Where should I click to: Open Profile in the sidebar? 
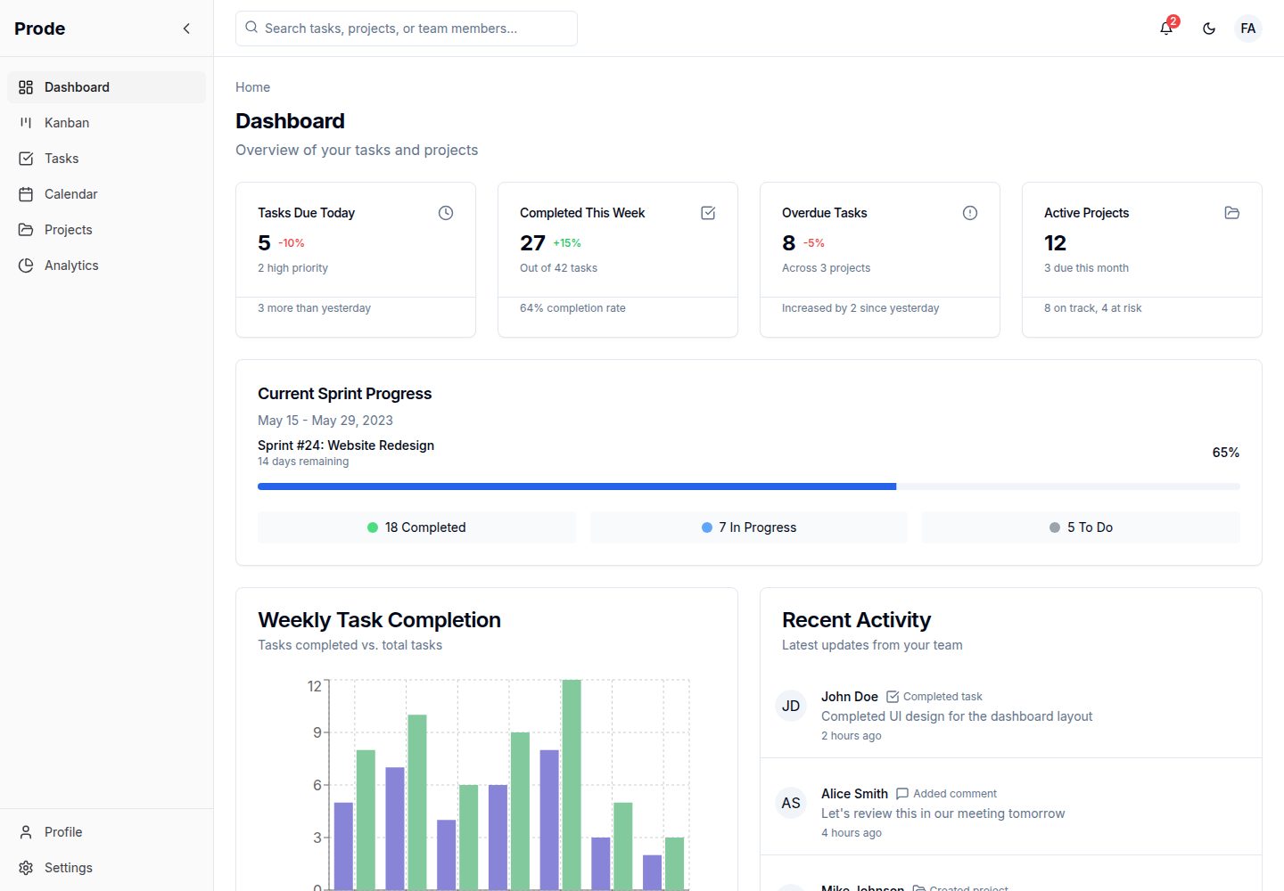107,832
